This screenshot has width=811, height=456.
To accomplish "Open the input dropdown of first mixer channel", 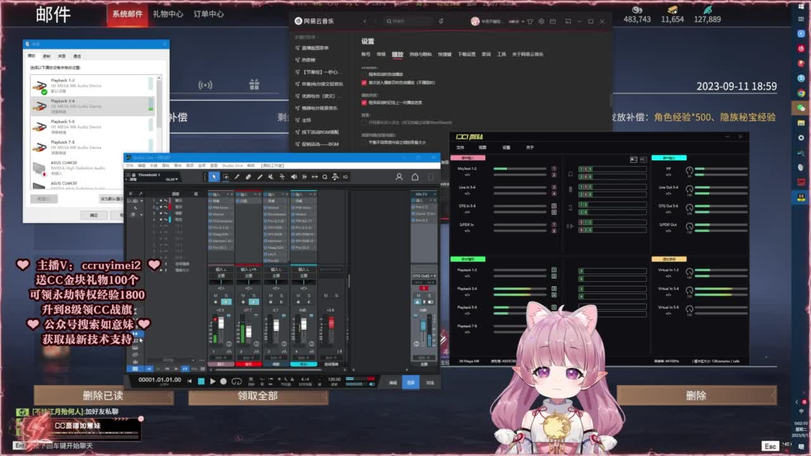I will point(221,270).
